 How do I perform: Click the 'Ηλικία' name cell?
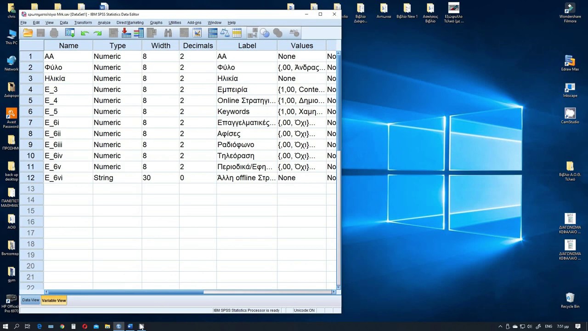pyautogui.click(x=68, y=78)
